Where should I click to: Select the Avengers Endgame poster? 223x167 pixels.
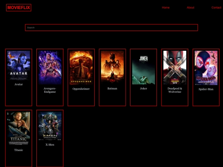[50, 68]
